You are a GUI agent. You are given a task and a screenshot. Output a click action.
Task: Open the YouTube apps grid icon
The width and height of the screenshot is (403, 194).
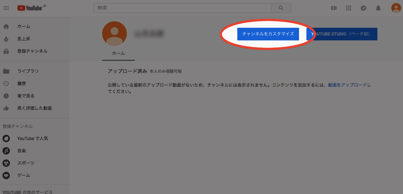349,8
